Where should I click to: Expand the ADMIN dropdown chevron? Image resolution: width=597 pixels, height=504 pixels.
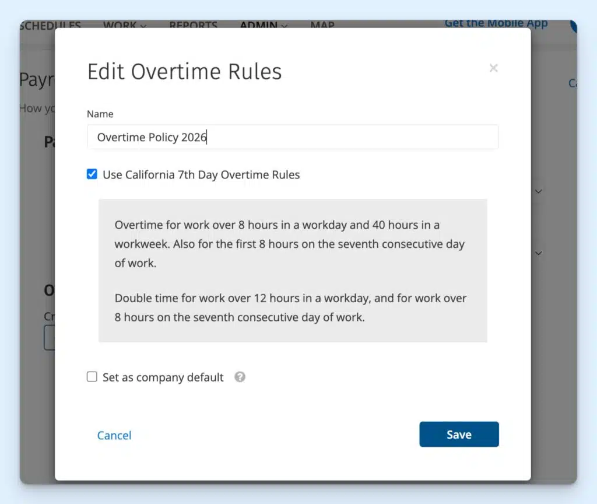284,27
